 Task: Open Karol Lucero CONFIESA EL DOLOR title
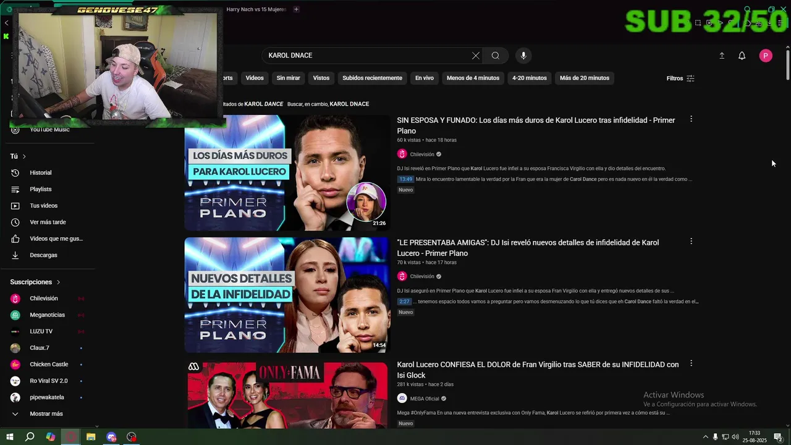[x=538, y=370]
